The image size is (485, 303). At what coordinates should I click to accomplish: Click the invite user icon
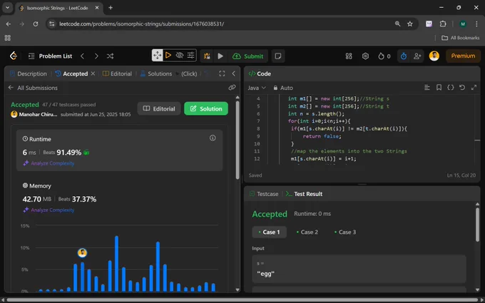click(417, 56)
